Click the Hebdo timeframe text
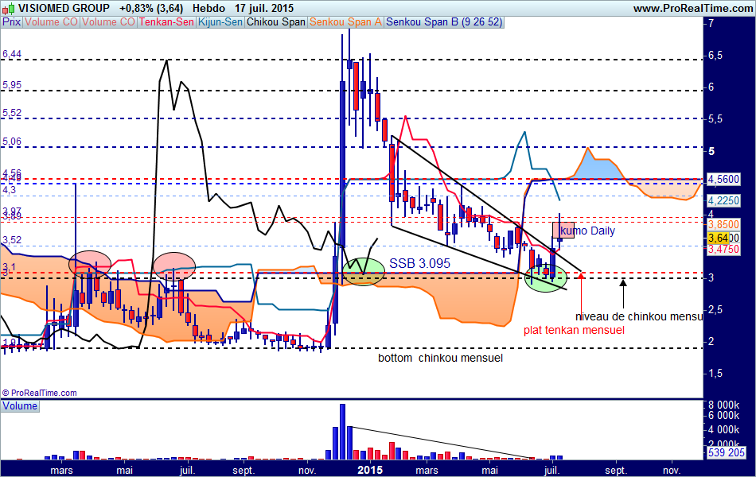This screenshot has height=477, width=756. click(208, 8)
